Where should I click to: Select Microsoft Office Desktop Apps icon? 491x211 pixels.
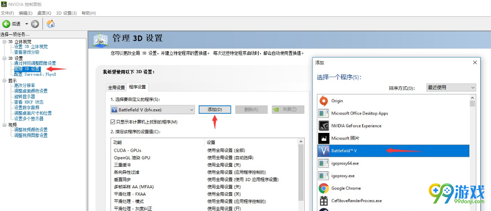coord(324,113)
